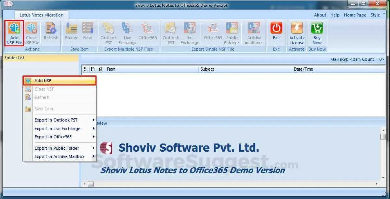
Task: Expand Export in Live Exchange submenu
Action: coord(59,129)
